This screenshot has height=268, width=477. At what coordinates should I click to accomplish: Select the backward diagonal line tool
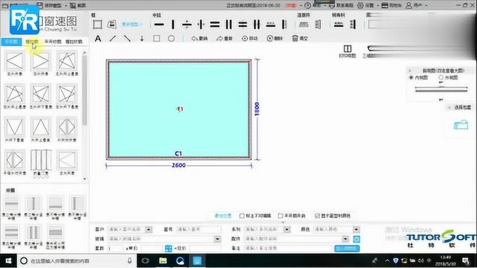(127, 39)
